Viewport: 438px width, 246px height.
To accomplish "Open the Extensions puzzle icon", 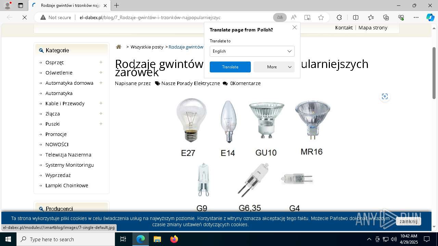I will click(x=339, y=17).
